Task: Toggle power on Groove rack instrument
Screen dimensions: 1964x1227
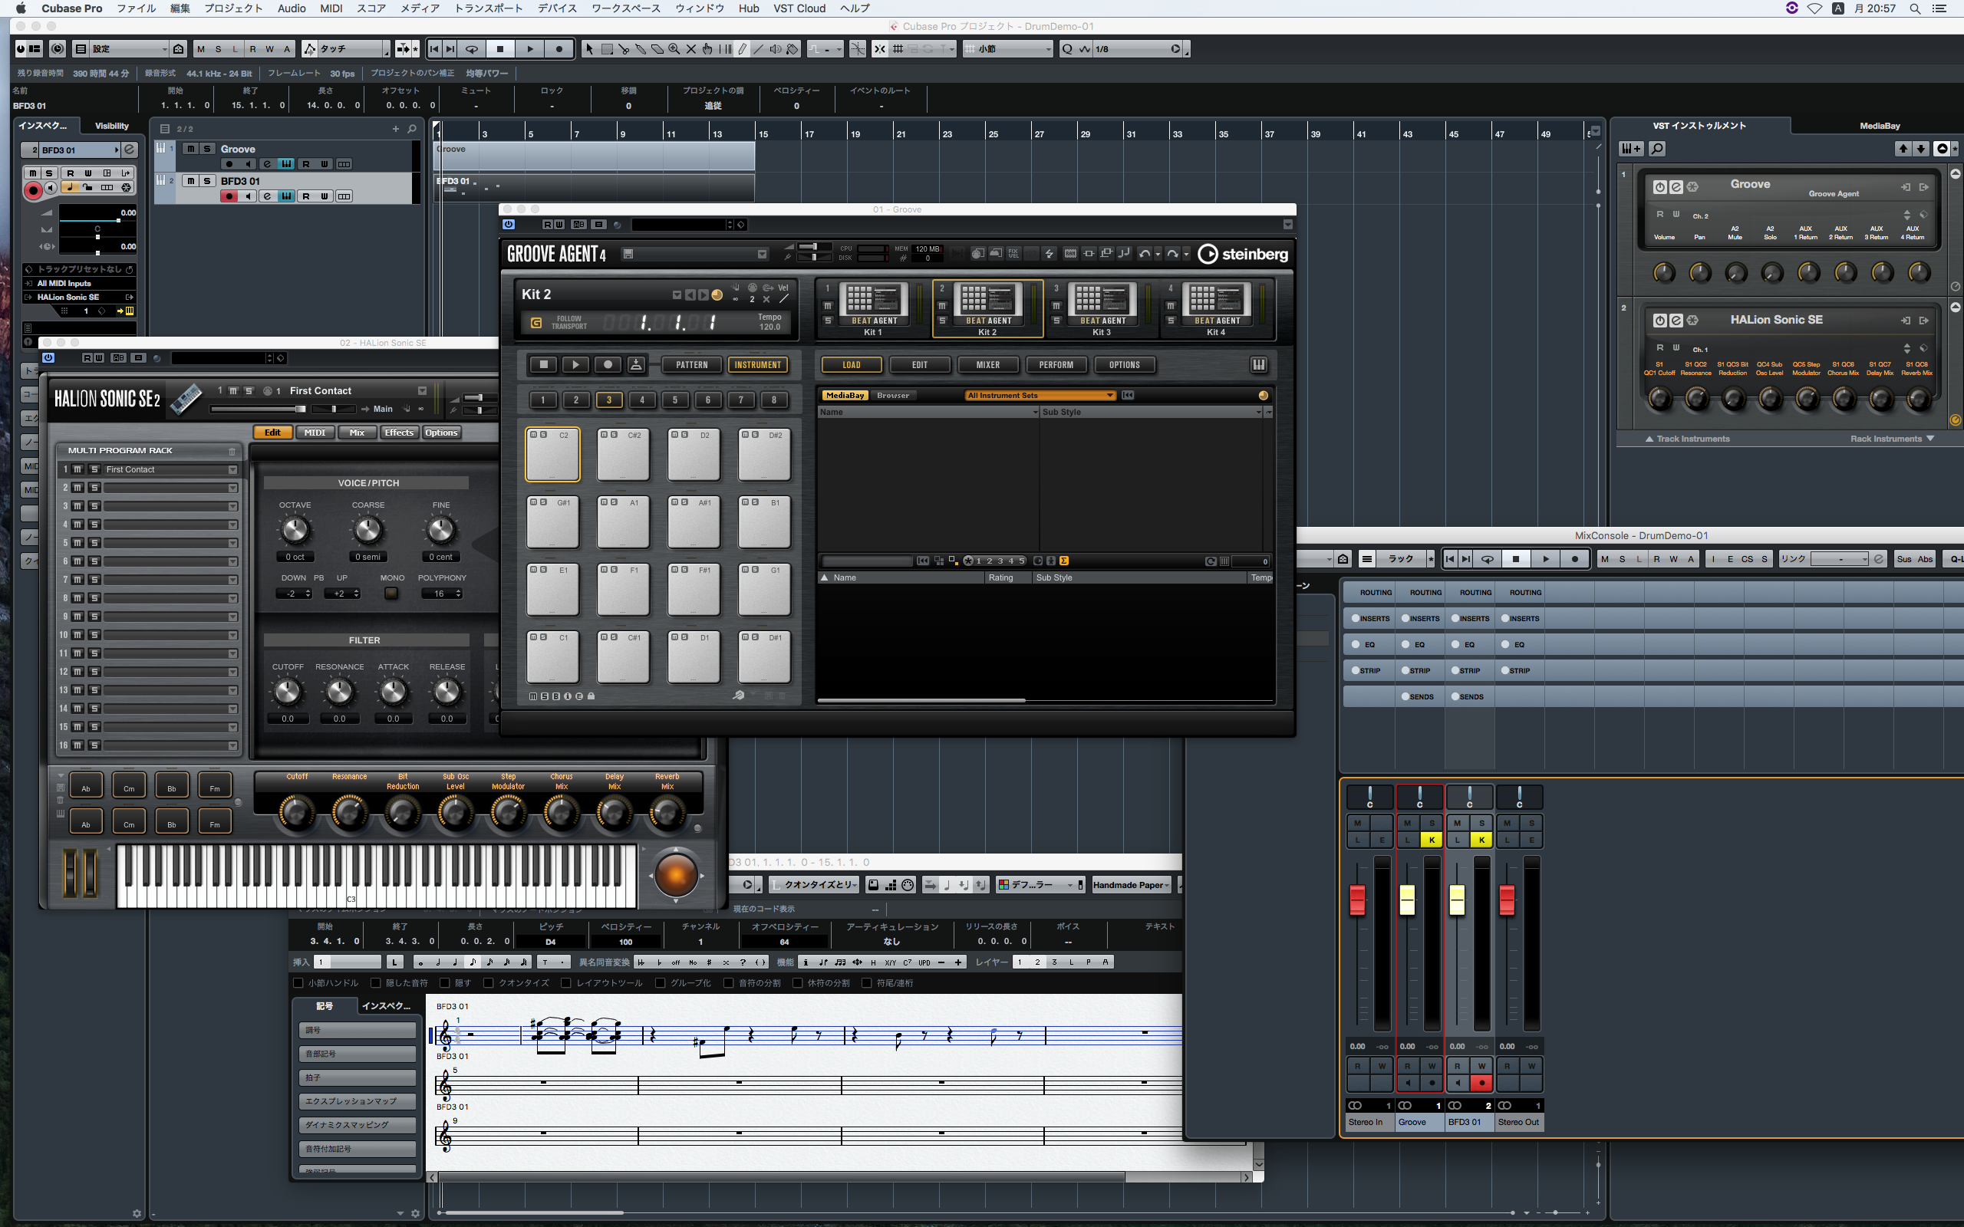Action: 1659,186
